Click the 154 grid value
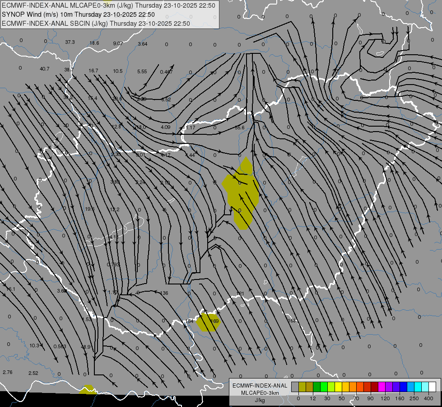The height and width of the screenshot is (407, 442). tap(190, 321)
